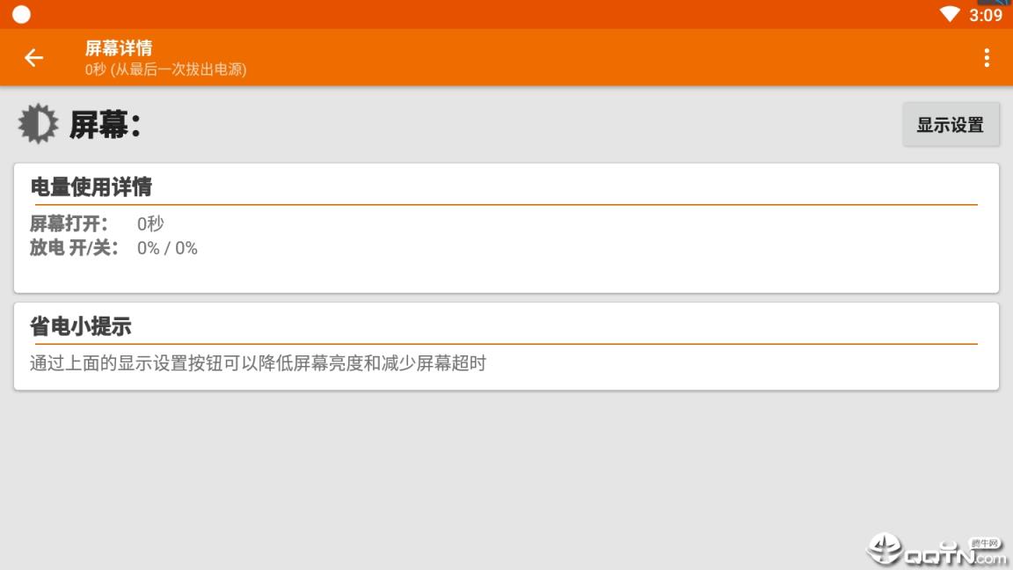The height and width of the screenshot is (570, 1013).
Task: Tap the back arrow in the header
Action: [x=33, y=58]
